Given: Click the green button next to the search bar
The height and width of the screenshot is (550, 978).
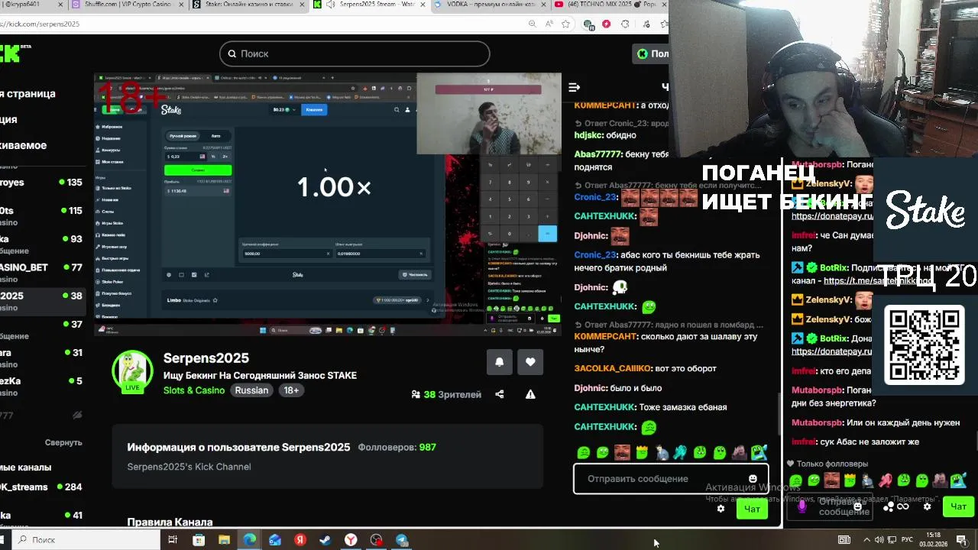Looking at the screenshot, I should pos(650,53).
